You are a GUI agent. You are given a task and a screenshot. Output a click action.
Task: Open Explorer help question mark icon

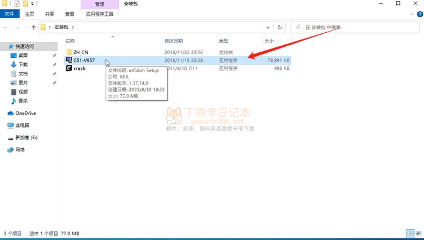click(420, 14)
